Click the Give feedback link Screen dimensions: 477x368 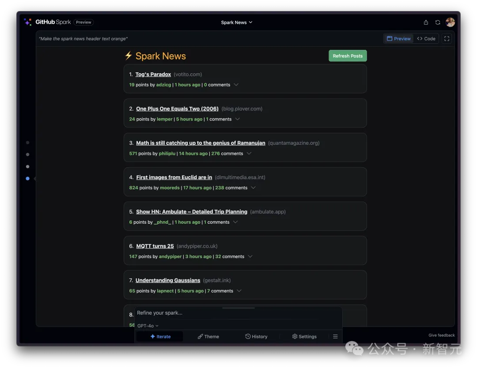pos(441,335)
